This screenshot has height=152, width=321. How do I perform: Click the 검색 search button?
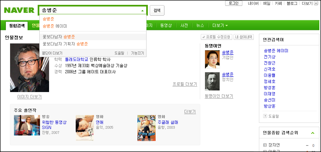point(157,10)
